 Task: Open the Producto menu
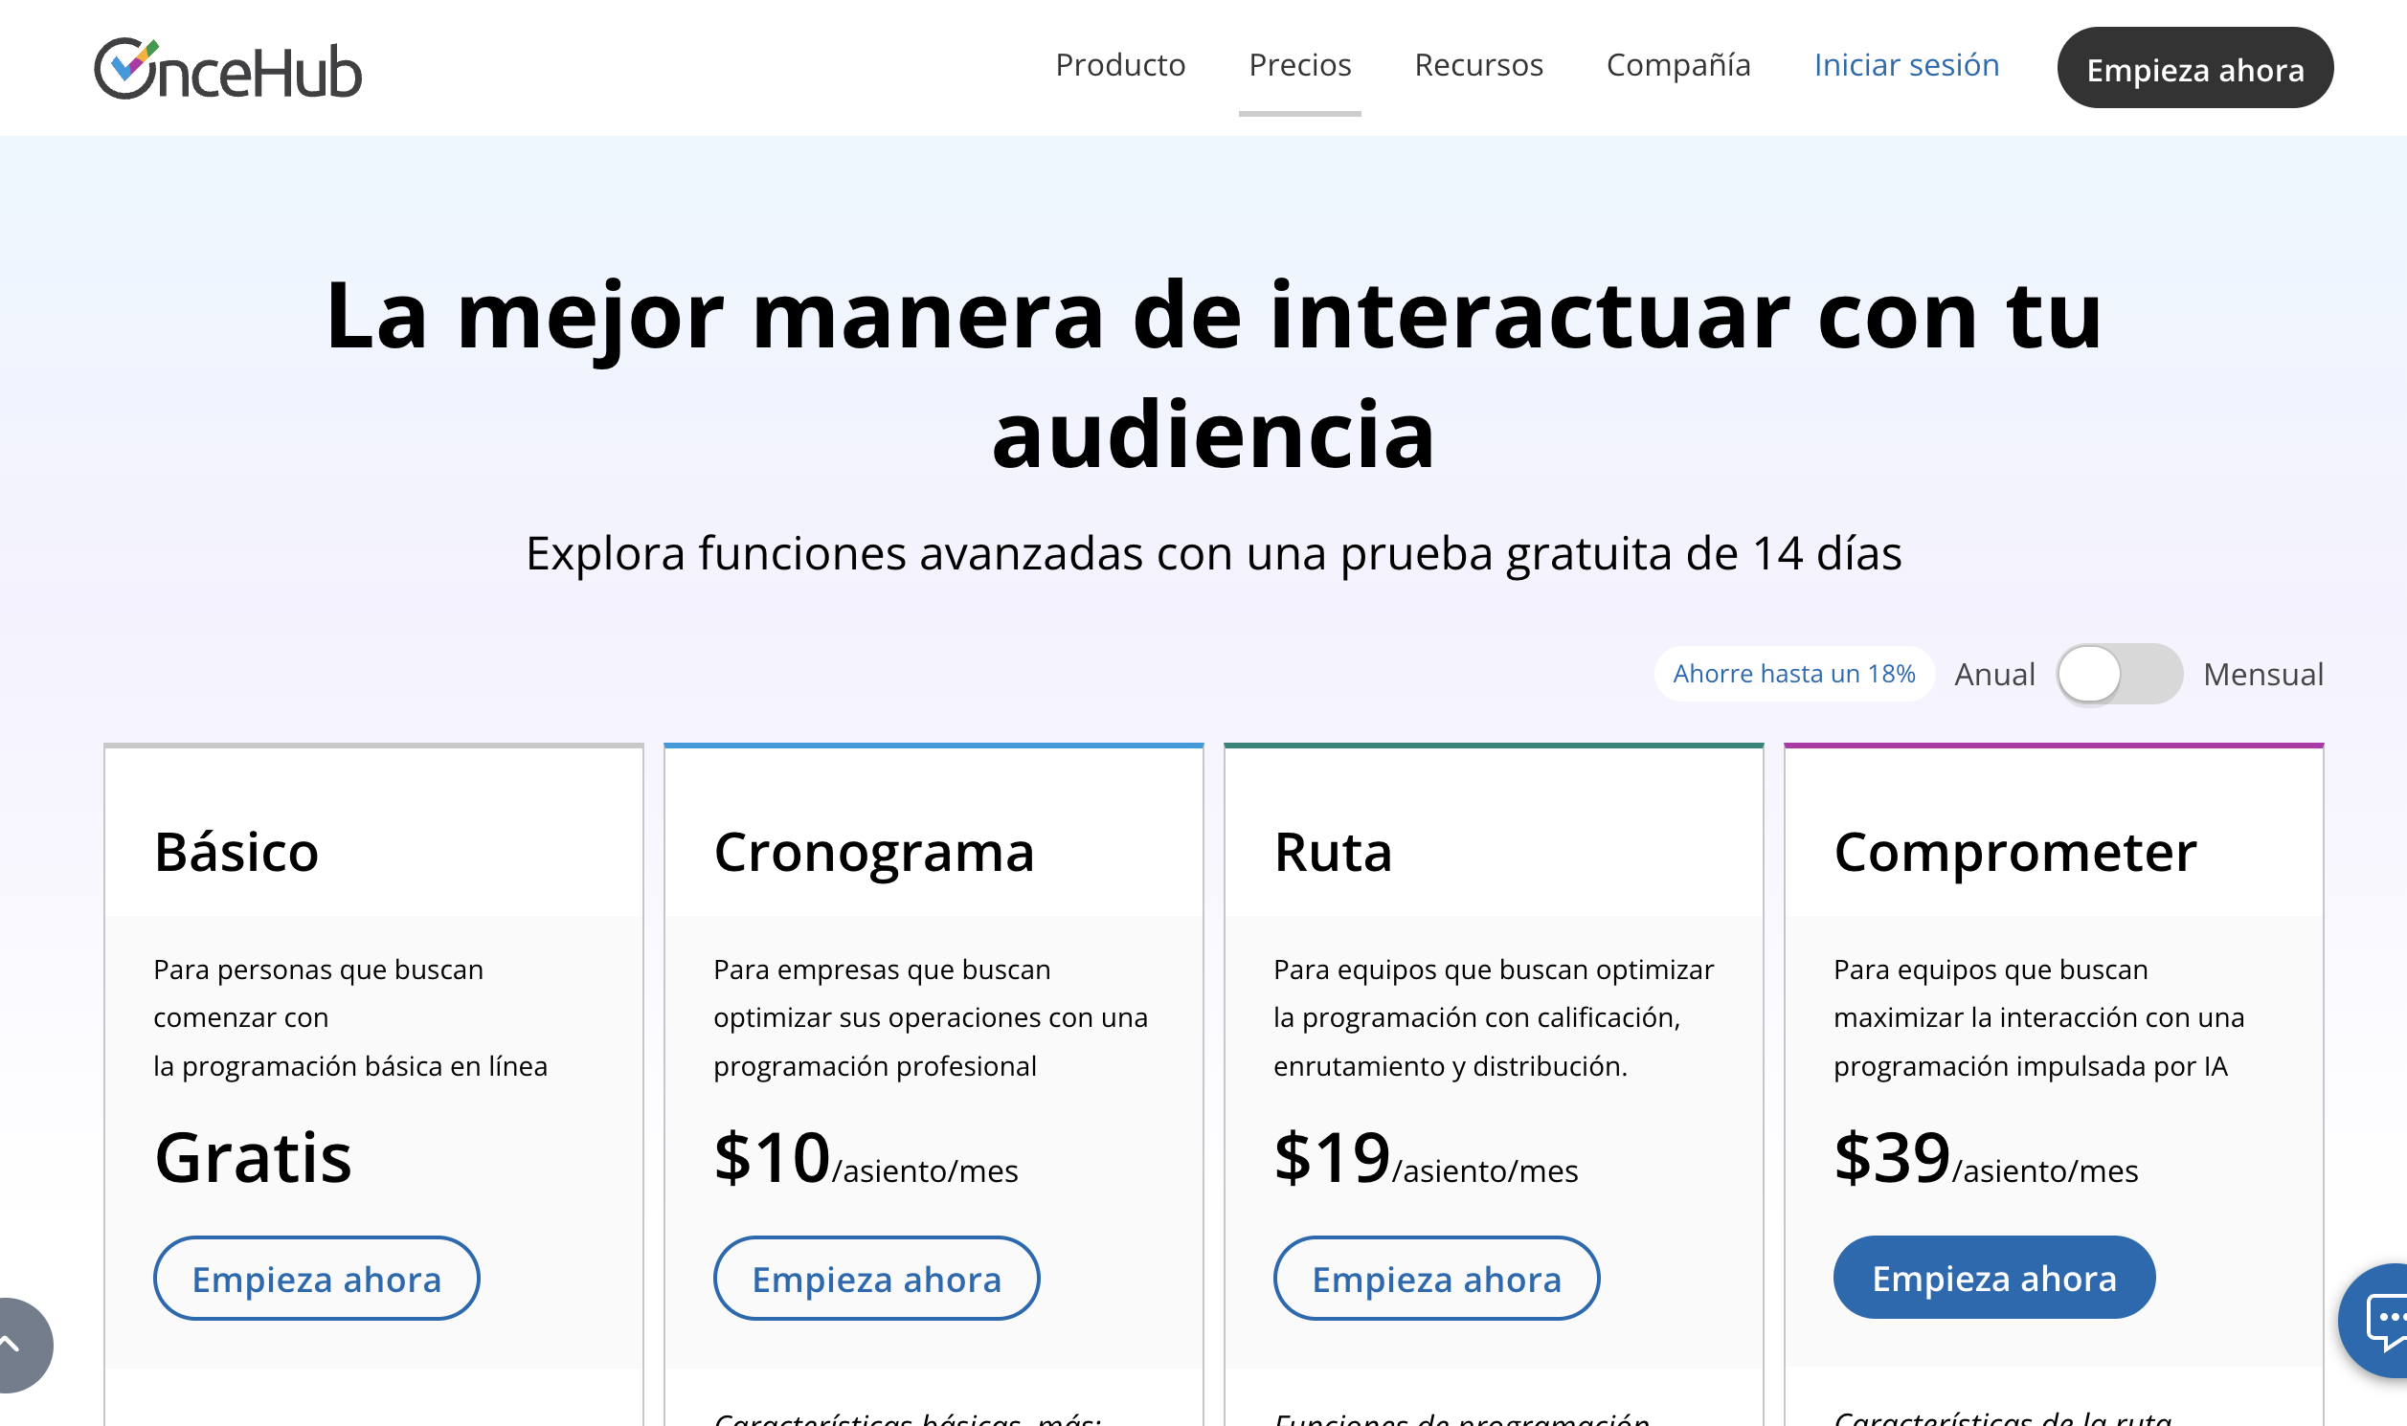point(1120,65)
